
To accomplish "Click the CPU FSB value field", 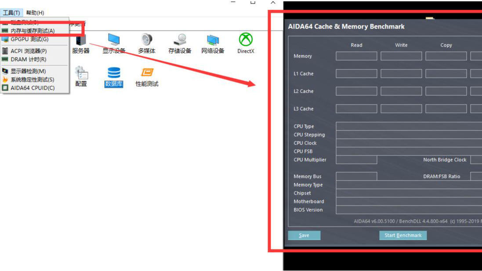I will click(409, 151).
